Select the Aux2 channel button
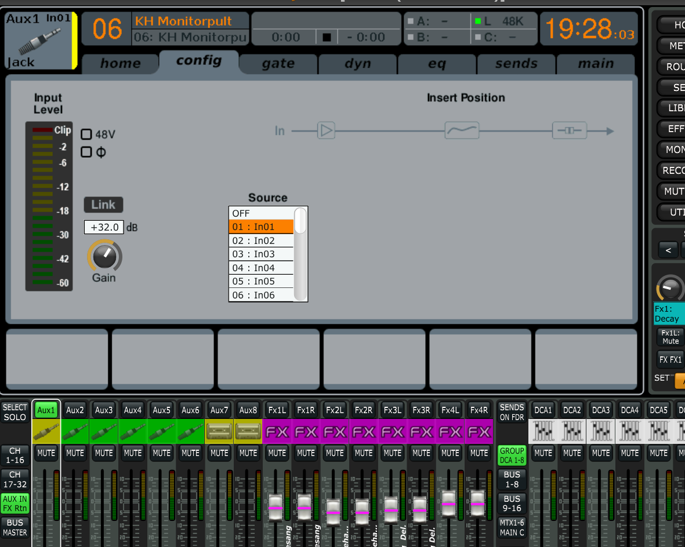The image size is (685, 547). (x=75, y=410)
